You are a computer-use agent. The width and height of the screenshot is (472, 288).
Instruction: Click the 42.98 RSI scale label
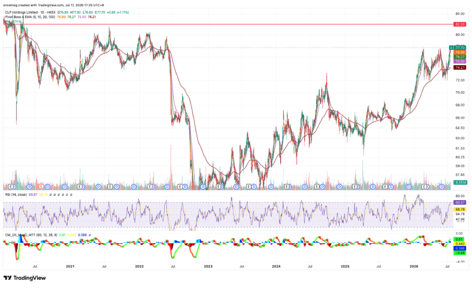(x=460, y=219)
